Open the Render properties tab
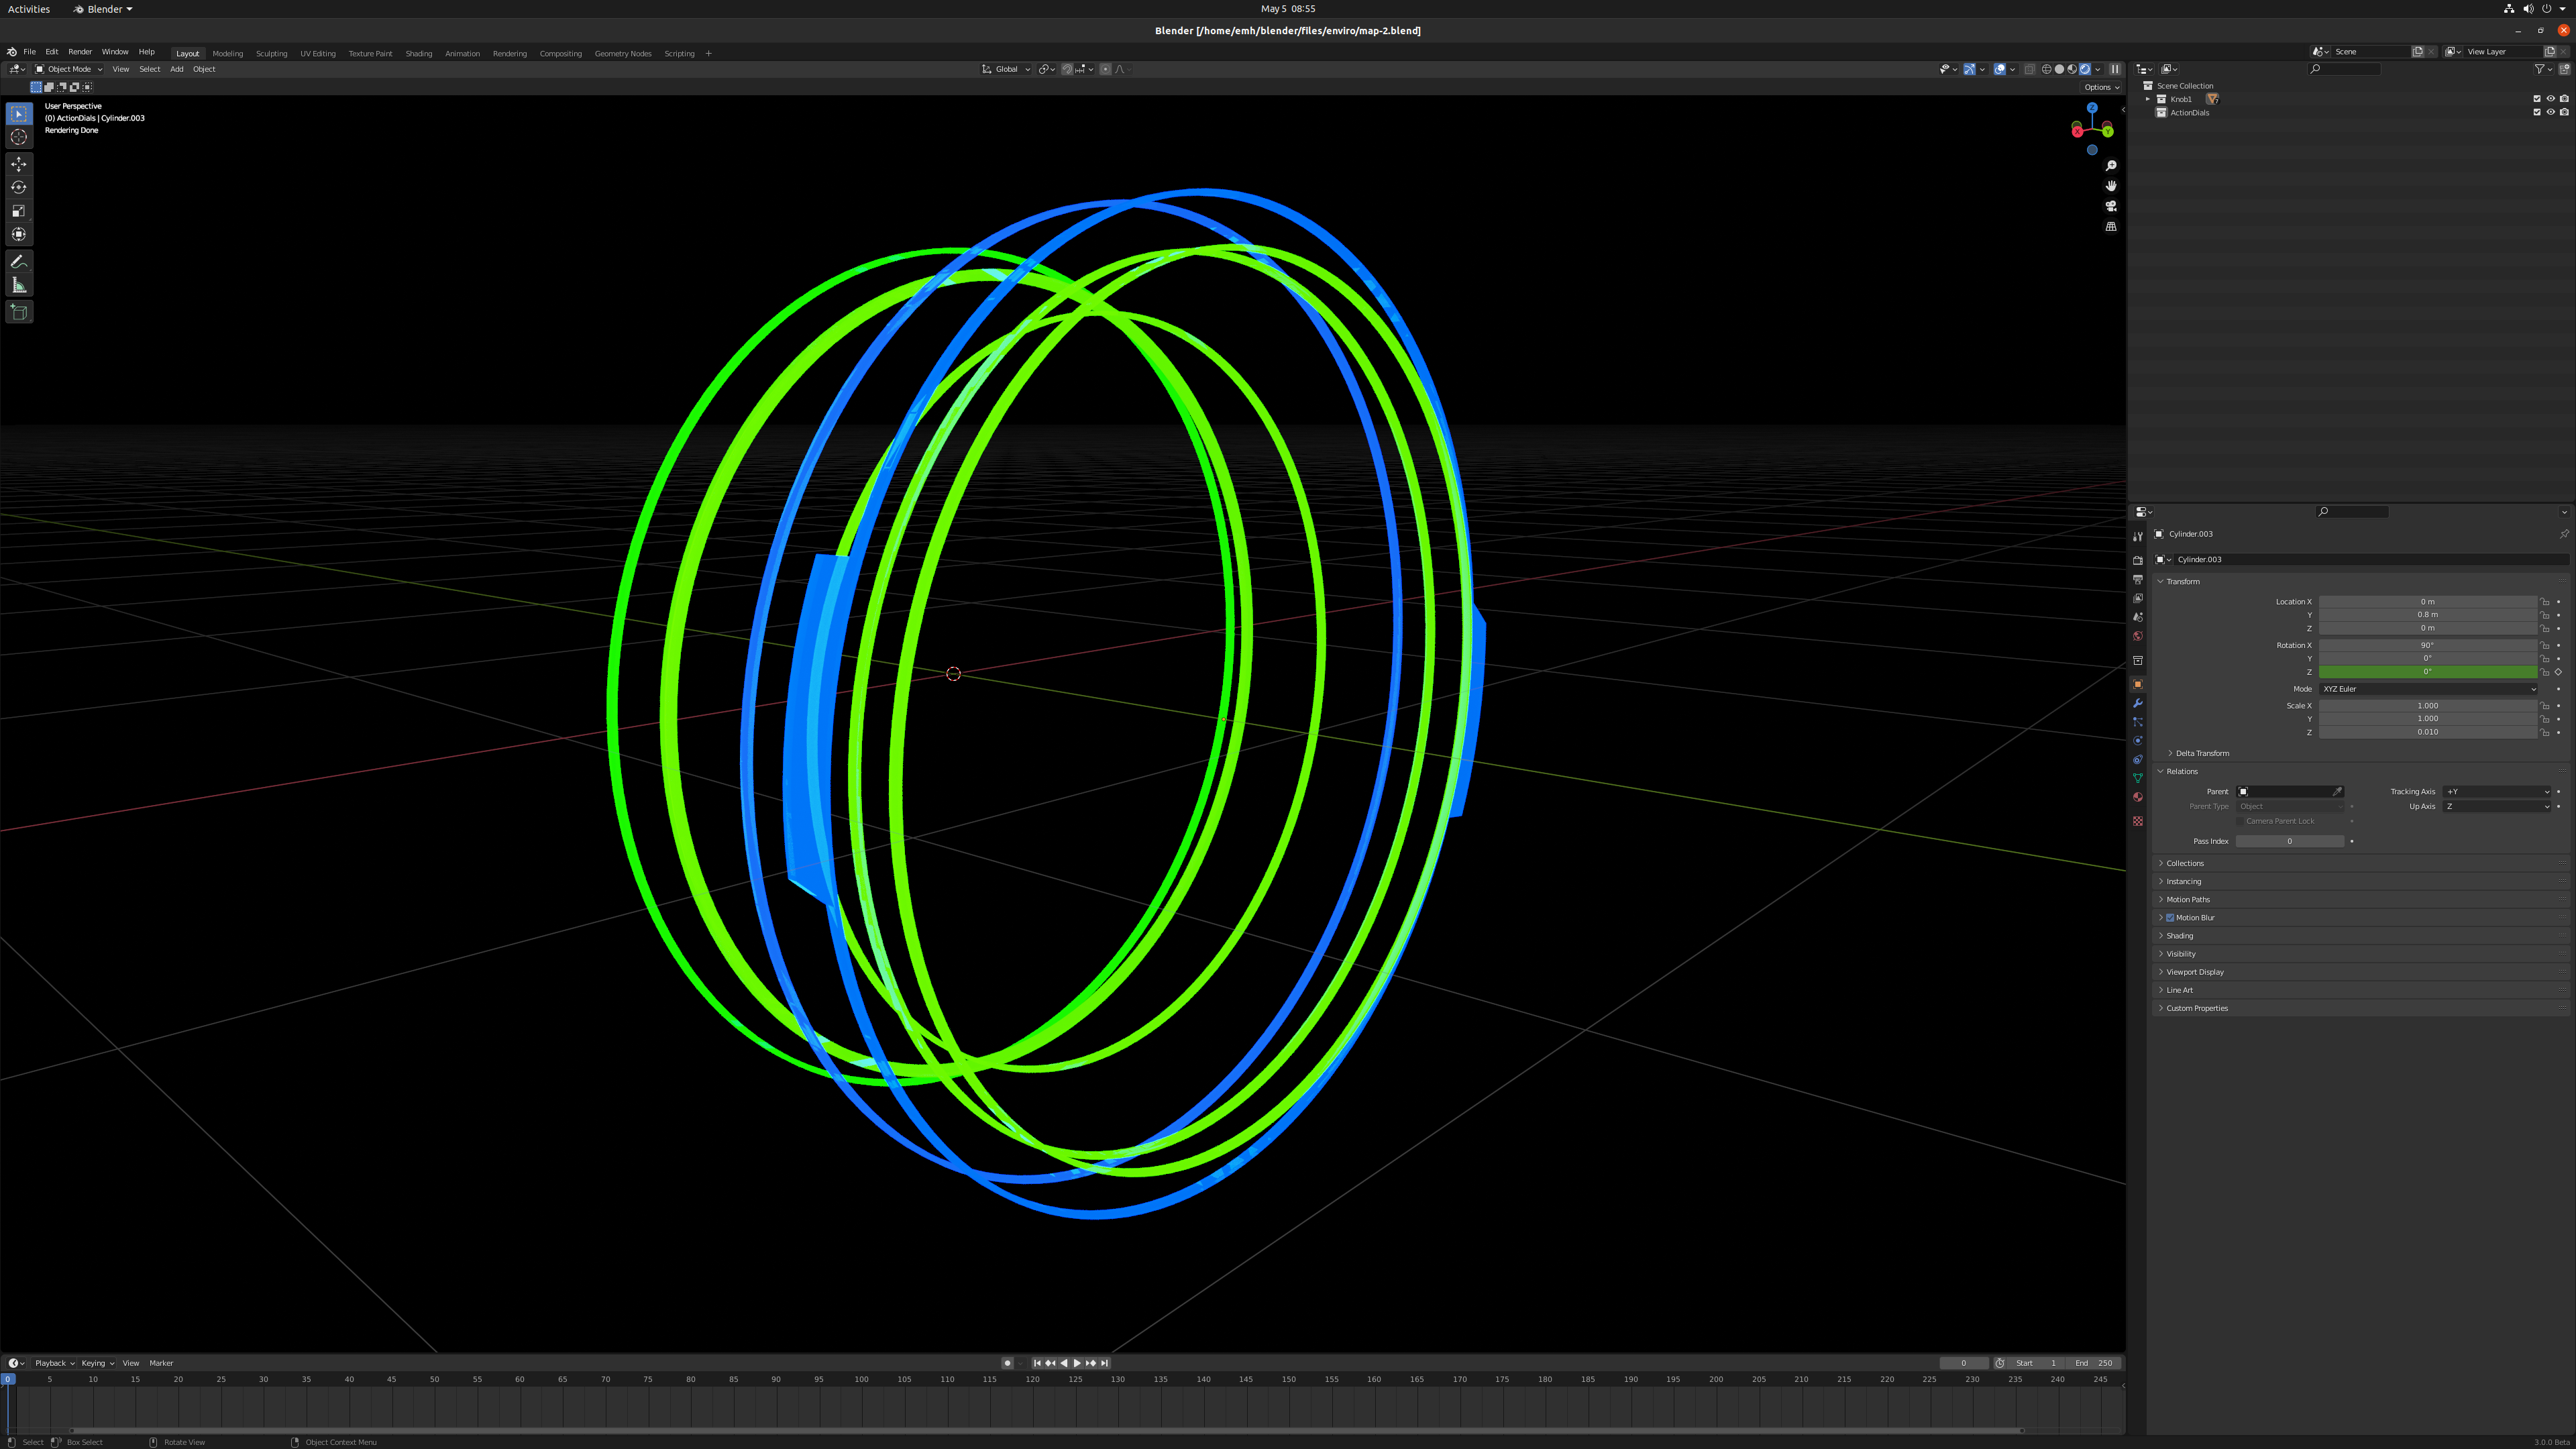 point(2138,560)
